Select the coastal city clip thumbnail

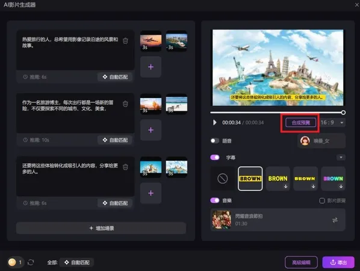coord(176,41)
